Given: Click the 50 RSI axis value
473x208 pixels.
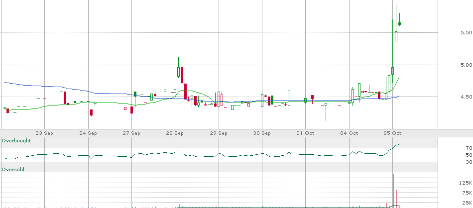Looking at the screenshot, I should [x=469, y=155].
